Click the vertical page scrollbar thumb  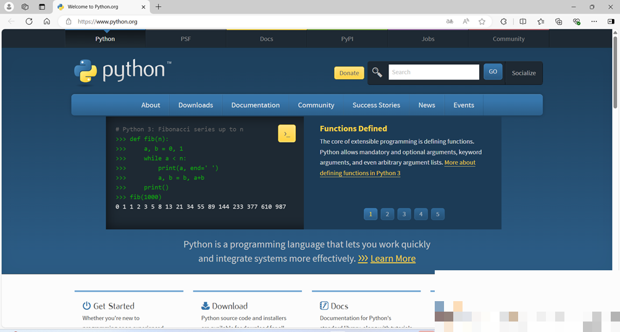click(615, 72)
